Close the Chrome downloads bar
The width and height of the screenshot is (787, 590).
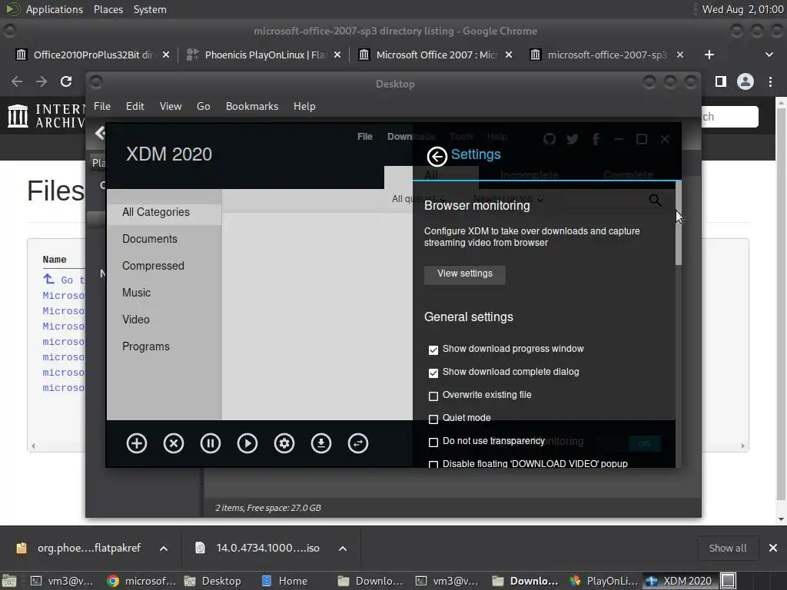773,548
